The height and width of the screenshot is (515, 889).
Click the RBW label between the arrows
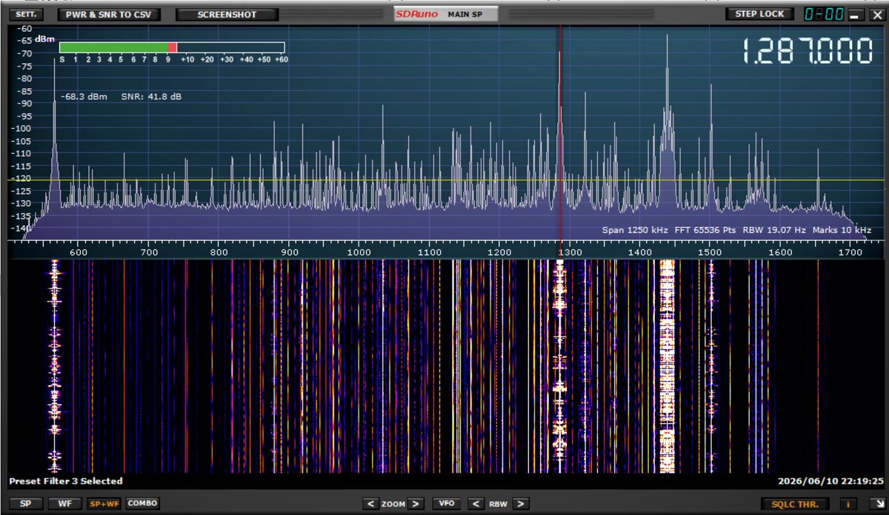498,504
